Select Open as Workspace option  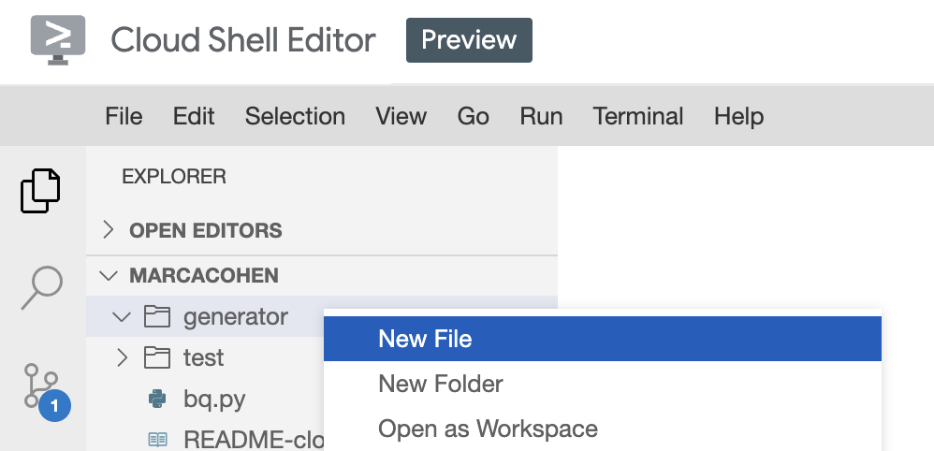coord(488,429)
